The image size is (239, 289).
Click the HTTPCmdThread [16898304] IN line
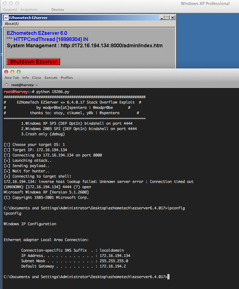click(x=47, y=40)
